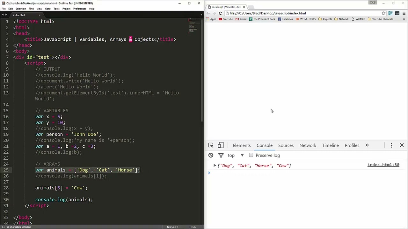Open the Sublime Text Selection menu
Image resolution: width=408 pixels, height=229 pixels.
[x=21, y=9]
